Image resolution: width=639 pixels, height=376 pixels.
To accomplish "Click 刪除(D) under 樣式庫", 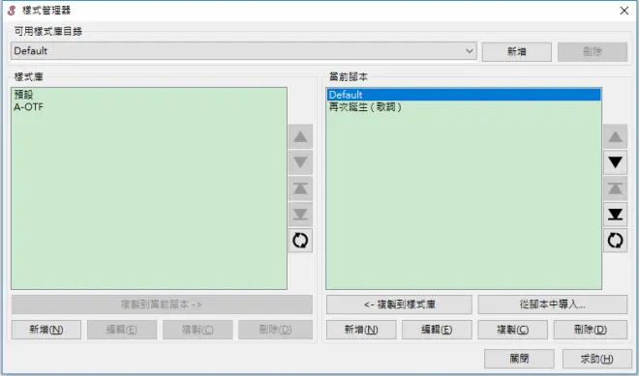I will click(276, 330).
